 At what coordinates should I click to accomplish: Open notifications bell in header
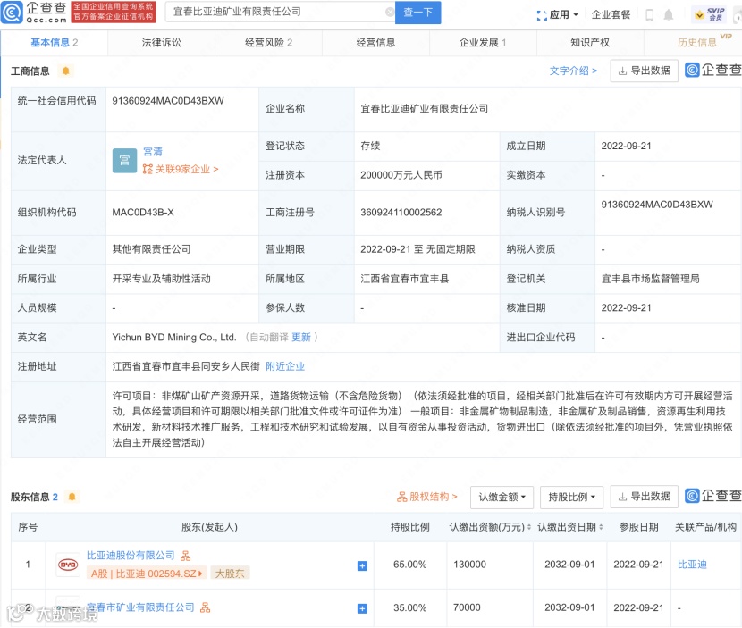coord(668,15)
